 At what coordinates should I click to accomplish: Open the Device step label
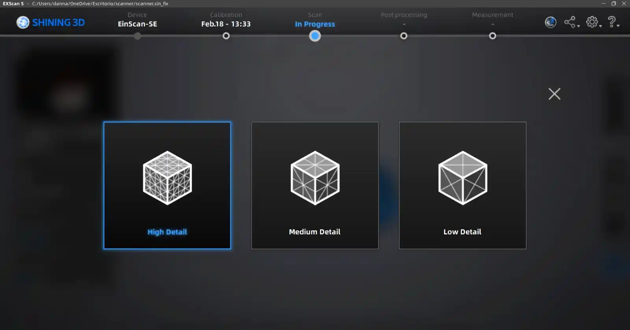(137, 15)
